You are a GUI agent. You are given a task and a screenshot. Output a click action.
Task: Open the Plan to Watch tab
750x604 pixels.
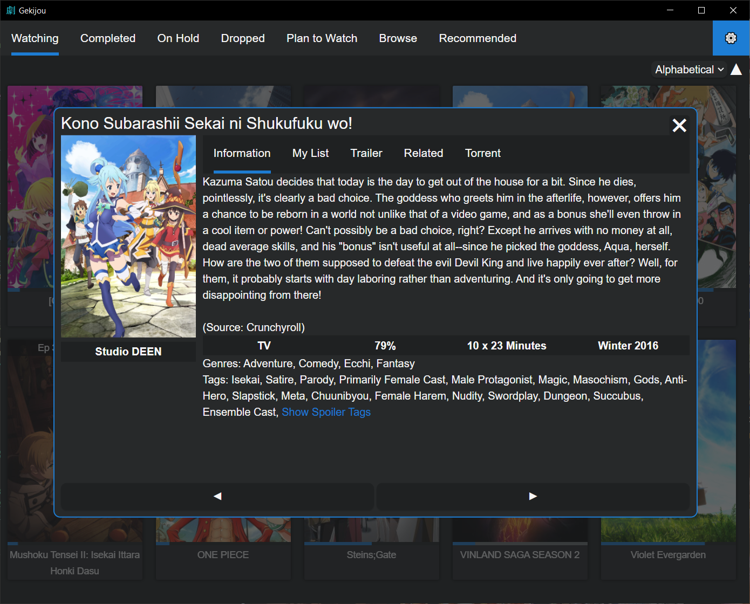[x=322, y=38]
